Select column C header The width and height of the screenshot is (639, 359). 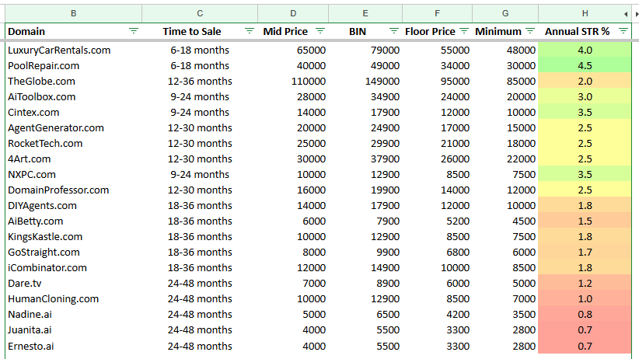(200, 13)
